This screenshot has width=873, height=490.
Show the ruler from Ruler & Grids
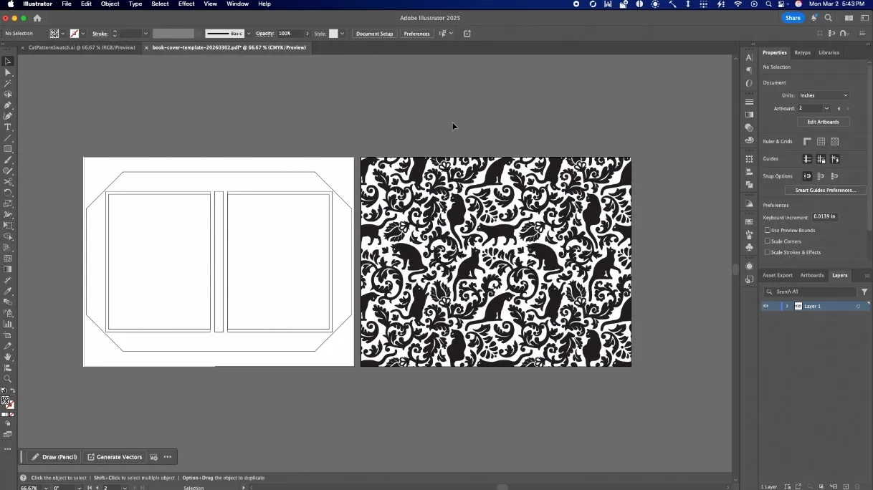(807, 142)
